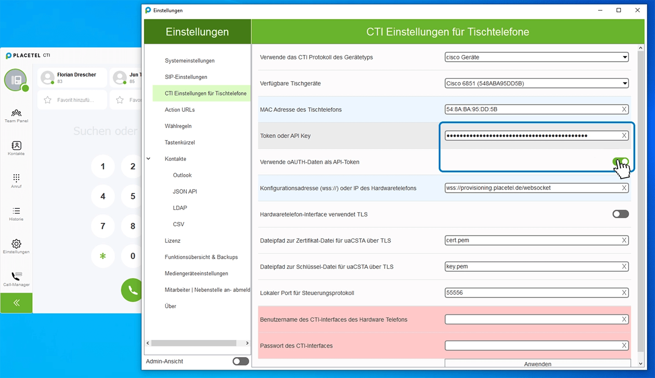Toggle Admin-Ansicht switch
655x378 pixels.
click(240, 361)
